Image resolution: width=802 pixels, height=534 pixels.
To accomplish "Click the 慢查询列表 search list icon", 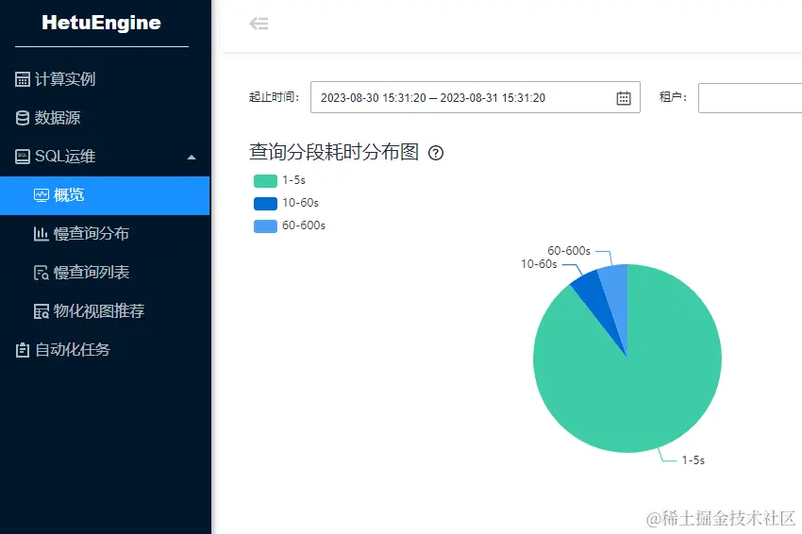I will 42,273.
